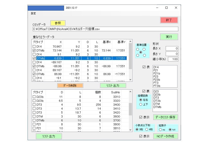
Task: Select the nc file extension option
Action: (x=160, y=130)
